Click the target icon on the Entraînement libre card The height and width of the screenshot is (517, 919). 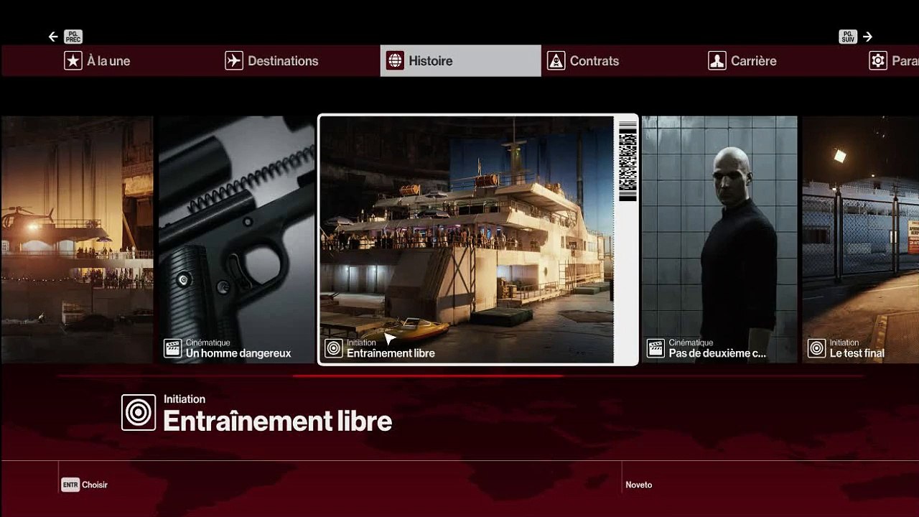pos(334,348)
